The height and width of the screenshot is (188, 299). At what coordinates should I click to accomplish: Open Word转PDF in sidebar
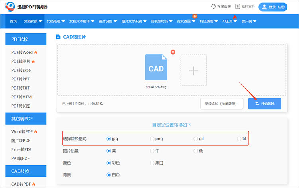coord(22,131)
